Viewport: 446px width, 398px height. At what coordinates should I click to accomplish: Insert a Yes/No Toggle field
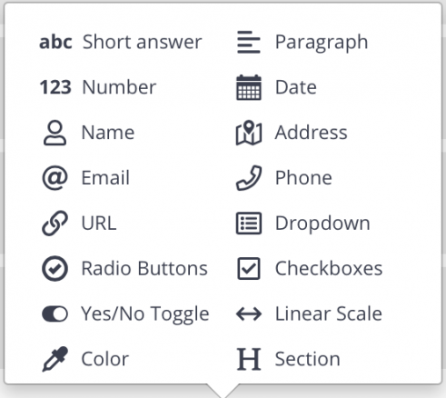[125, 313]
